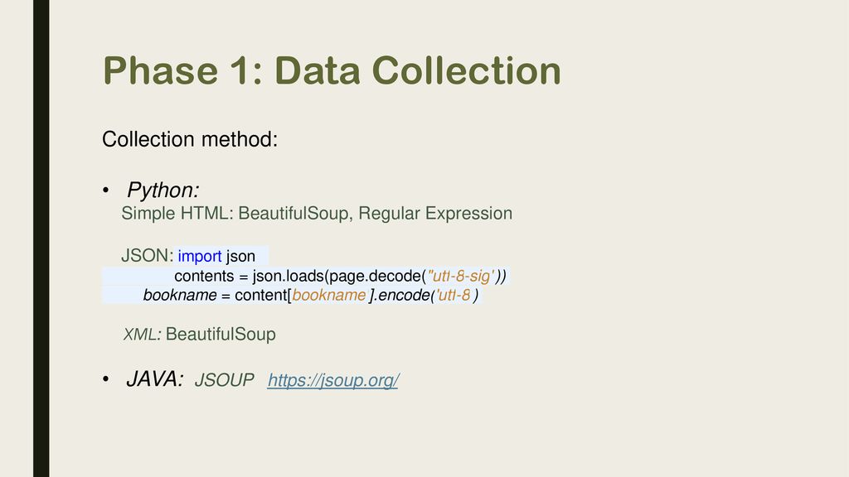This screenshot has width=849, height=477.
Task: Click the Simple HTML BeautifulSoup line
Action: pos(317,213)
